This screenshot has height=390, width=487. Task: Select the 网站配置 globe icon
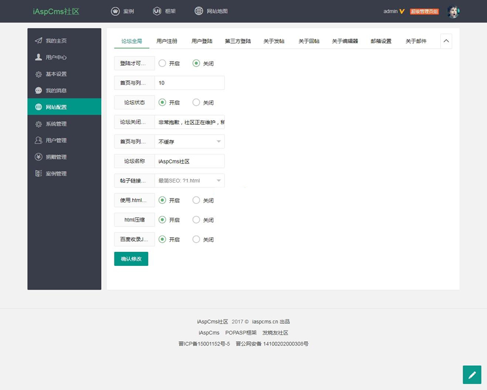[37, 106]
